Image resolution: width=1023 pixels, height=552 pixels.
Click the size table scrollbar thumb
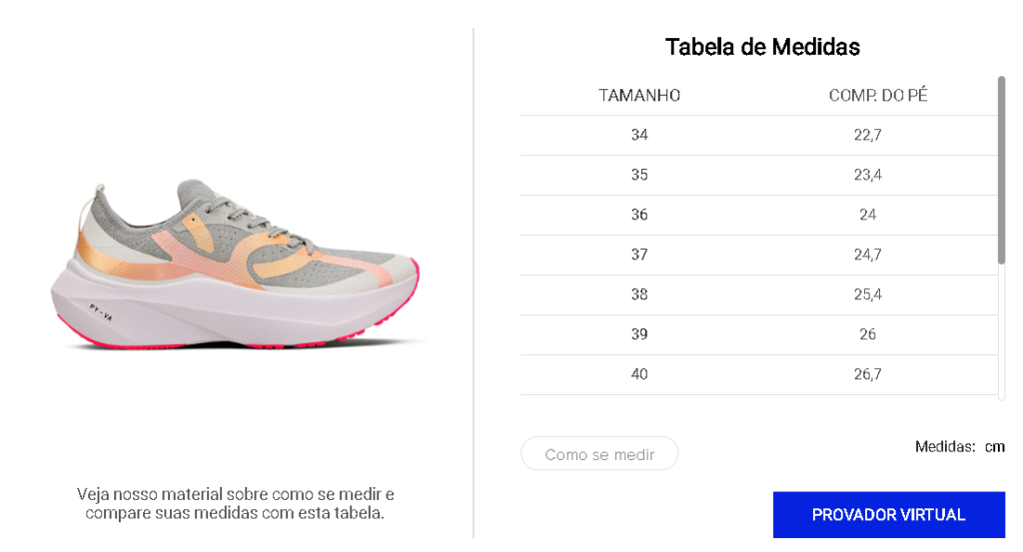[1001, 170]
